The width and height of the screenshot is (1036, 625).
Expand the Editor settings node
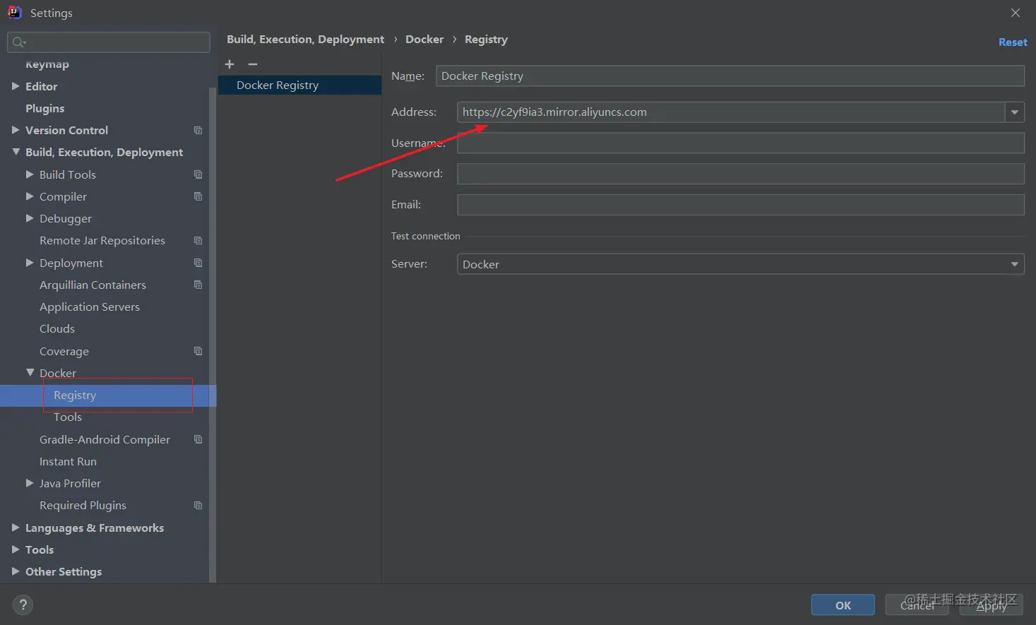pyautogui.click(x=16, y=86)
